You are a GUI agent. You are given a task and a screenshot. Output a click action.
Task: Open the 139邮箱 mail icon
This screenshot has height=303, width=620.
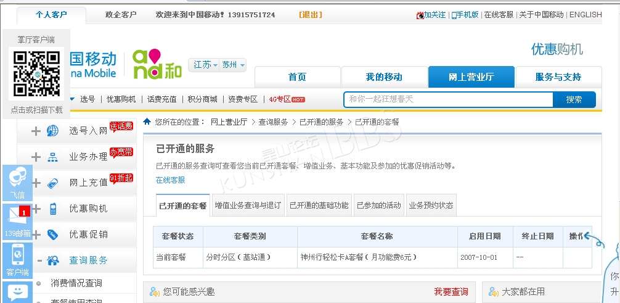coord(17,222)
